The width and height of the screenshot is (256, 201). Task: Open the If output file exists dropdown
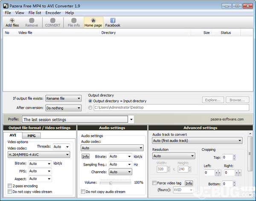[x=63, y=98]
